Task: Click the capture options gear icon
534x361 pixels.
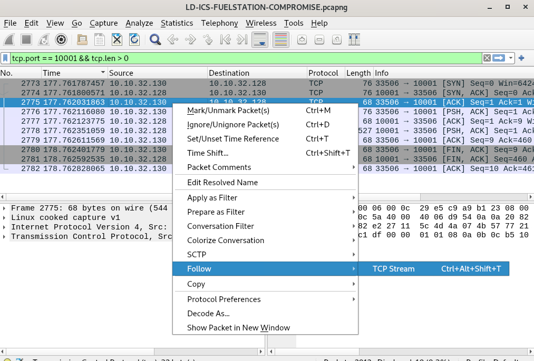Action: click(x=61, y=39)
